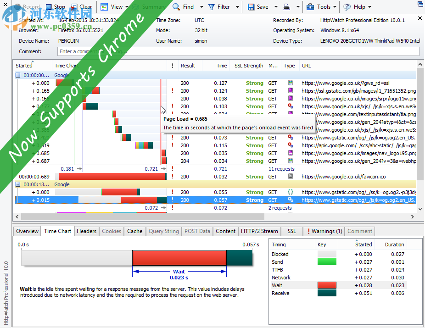Screen dimensions: 425x328
Task: Click the Save icon on the toolbar
Action: pos(251,7)
